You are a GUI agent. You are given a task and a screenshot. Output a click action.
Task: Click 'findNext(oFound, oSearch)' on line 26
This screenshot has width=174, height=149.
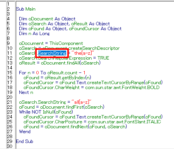[x=99, y=127]
